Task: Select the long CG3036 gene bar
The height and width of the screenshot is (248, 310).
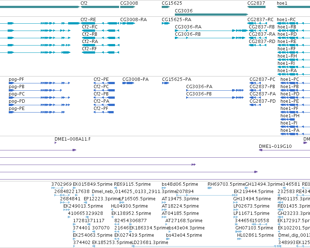Action: (211, 15)
